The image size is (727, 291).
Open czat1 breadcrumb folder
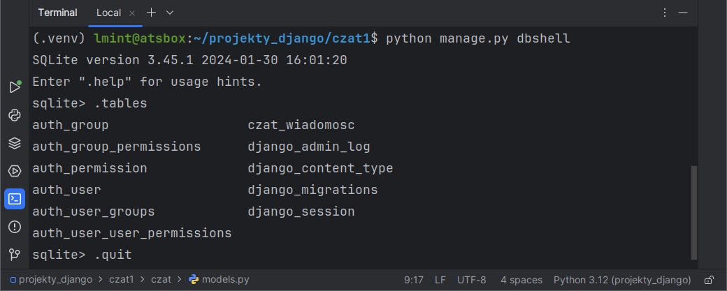point(121,280)
